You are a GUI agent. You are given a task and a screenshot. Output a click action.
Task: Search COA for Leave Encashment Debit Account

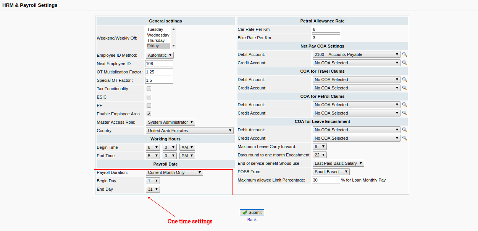[405, 130]
